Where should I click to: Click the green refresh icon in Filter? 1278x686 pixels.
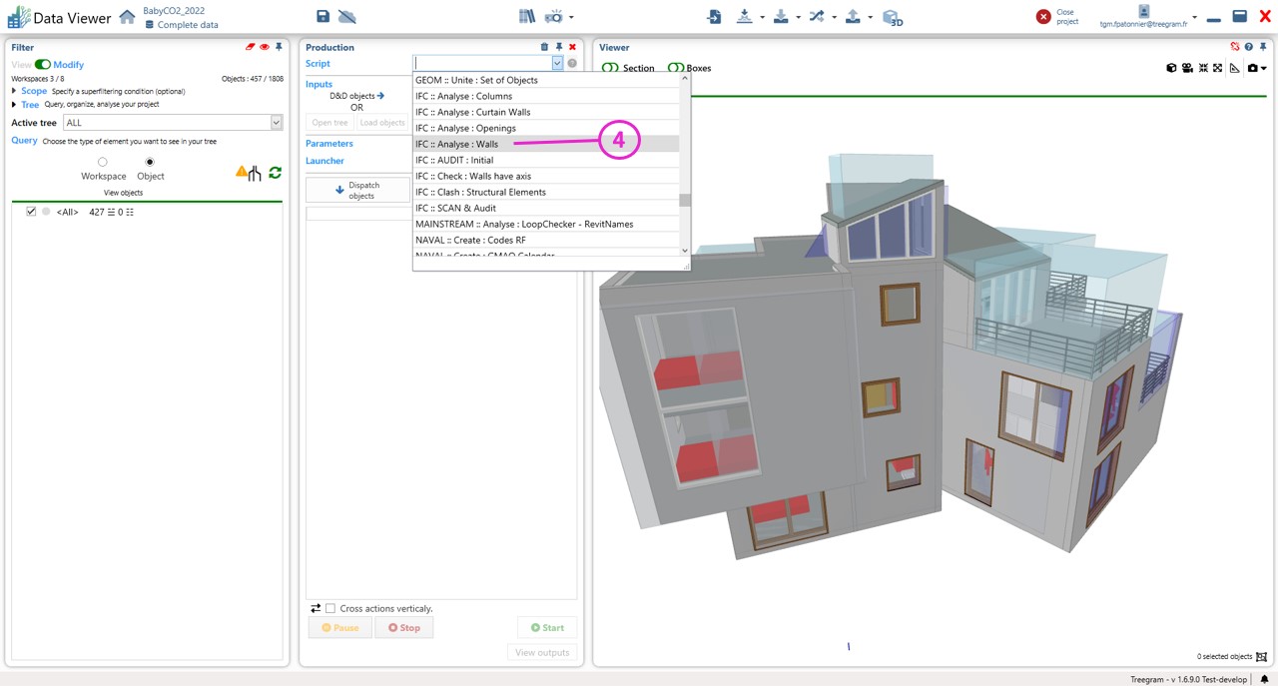click(275, 173)
